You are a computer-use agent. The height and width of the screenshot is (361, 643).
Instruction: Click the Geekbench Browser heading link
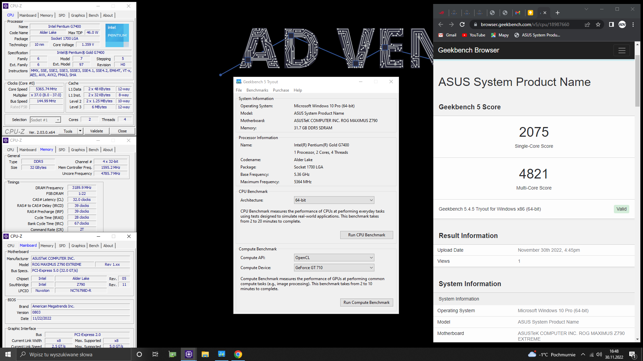pos(469,50)
